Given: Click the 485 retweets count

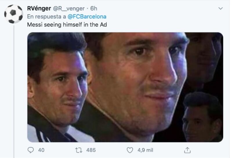Looking at the screenshot, I should pos(91,150).
